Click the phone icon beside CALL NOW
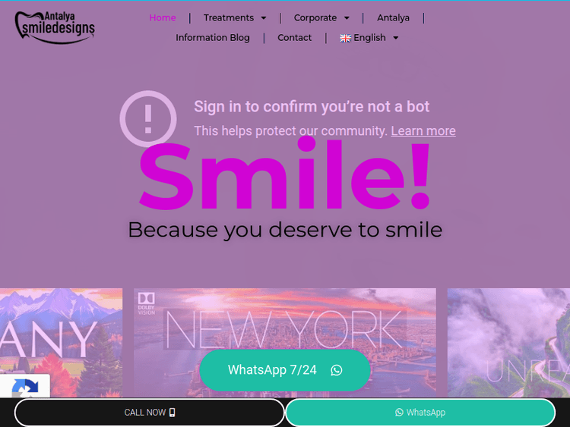The height and width of the screenshot is (427, 570). (173, 413)
